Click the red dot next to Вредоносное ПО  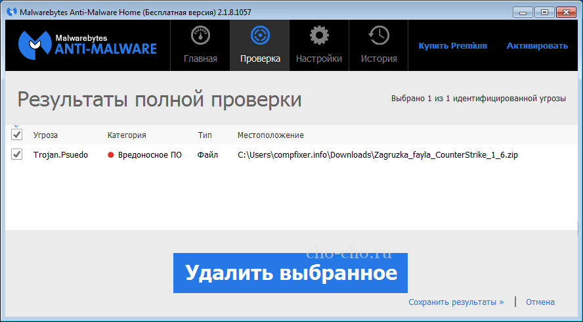click(x=111, y=155)
